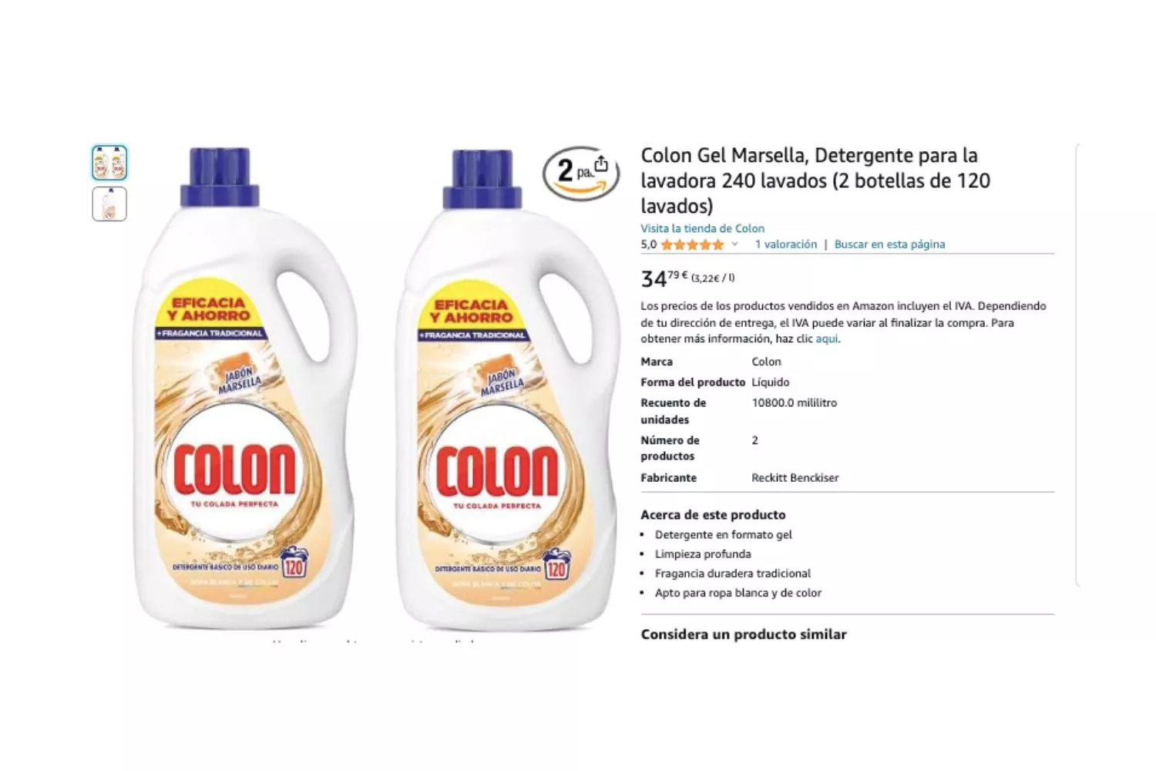Image resolution: width=1156 pixels, height=771 pixels.
Task: Click the Detergente en formato gel bullet
Action: click(x=723, y=534)
